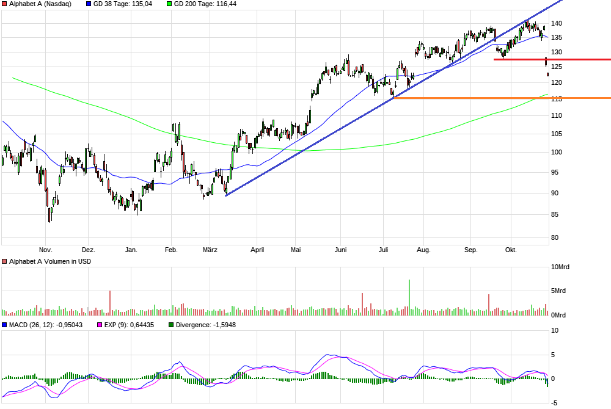Click the 'Juli' month axis label
The height and width of the screenshot is (409, 611).
coord(384,250)
